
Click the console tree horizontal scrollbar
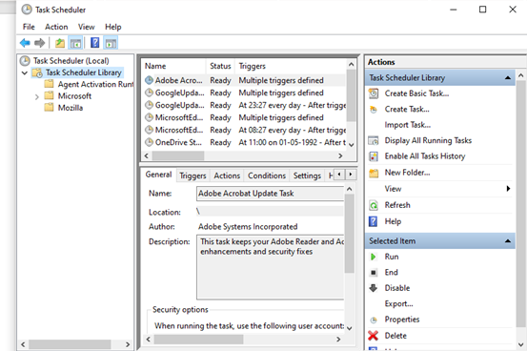(x=70, y=344)
